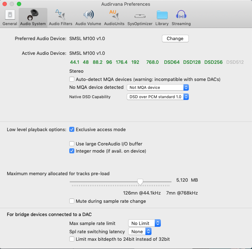Screen dimensions: 252x249
Task: Click the 48 sample rate label
Action: click(86, 62)
